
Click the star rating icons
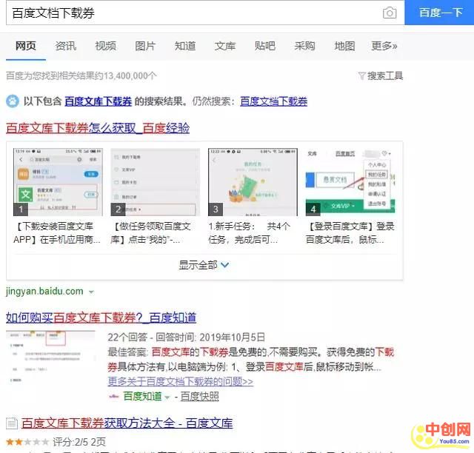click(x=27, y=441)
